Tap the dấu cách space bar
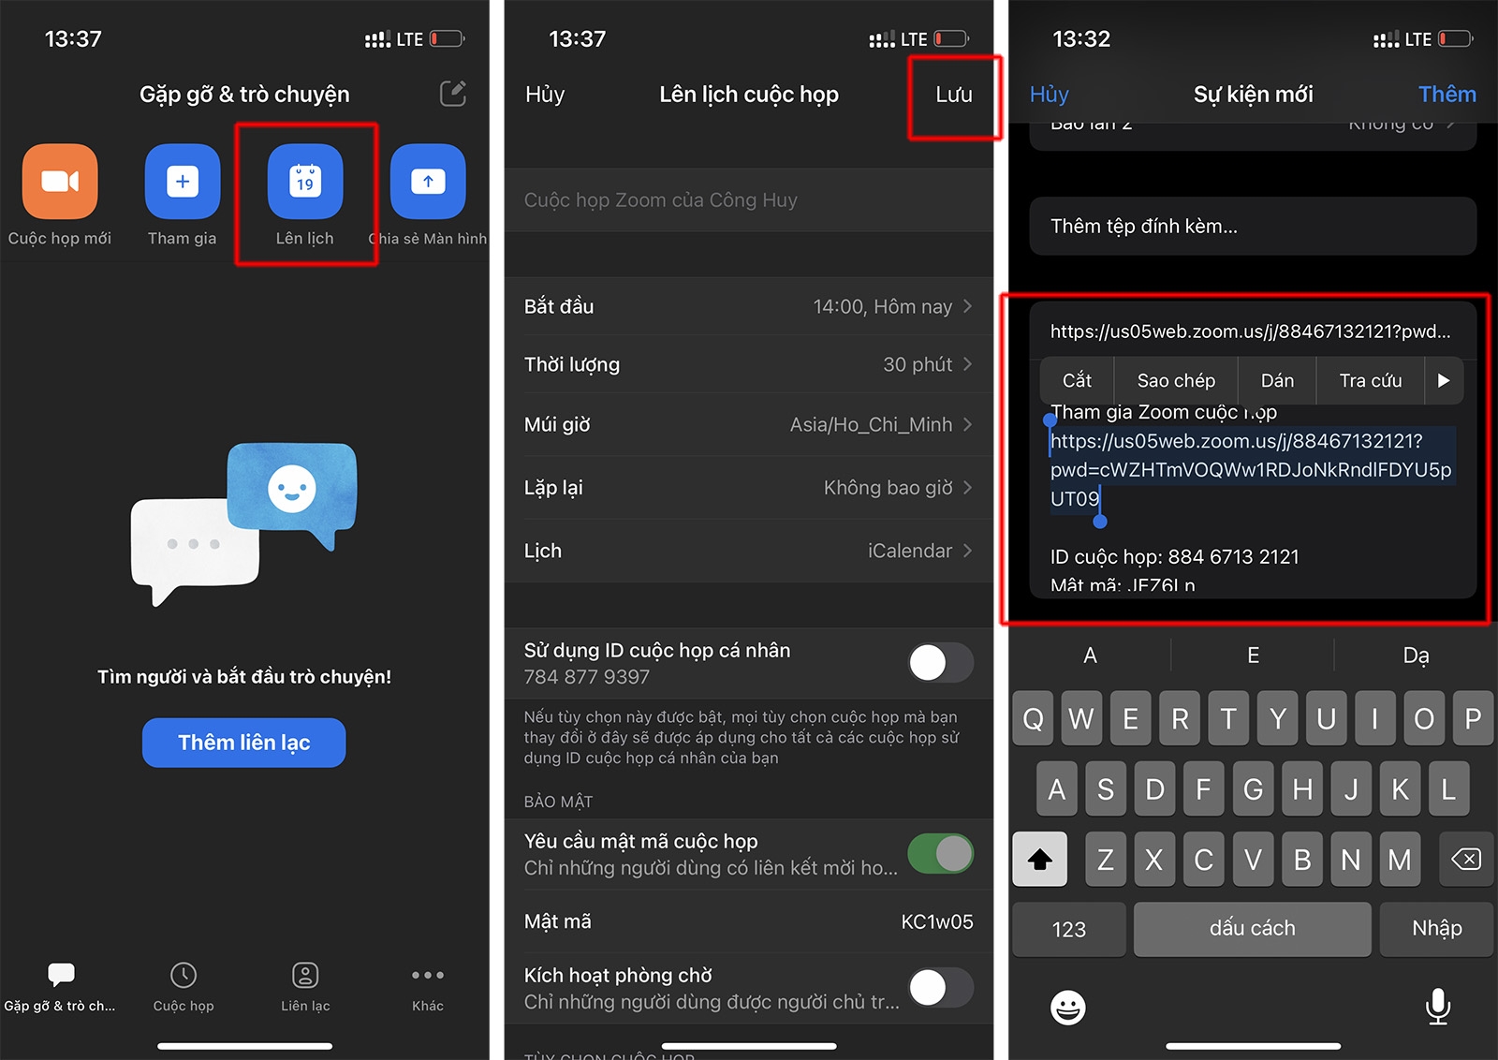This screenshot has height=1060, width=1498. pyautogui.click(x=1253, y=929)
